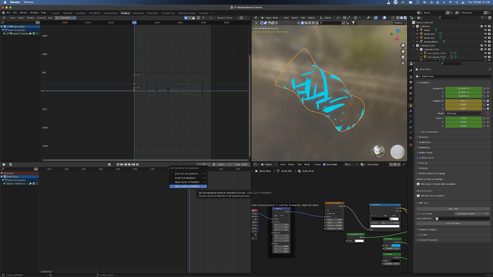Toggle Normalize button in graph editor

pyautogui.click(x=64, y=18)
